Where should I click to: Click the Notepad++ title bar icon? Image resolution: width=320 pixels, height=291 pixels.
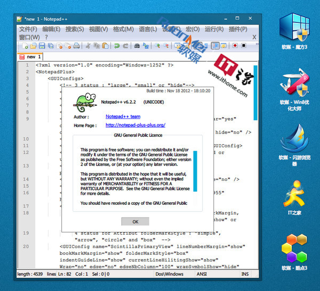point(19,19)
